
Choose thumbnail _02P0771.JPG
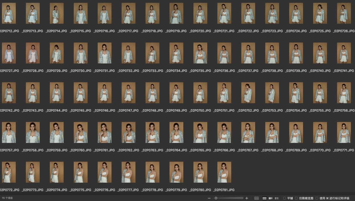click(344, 133)
